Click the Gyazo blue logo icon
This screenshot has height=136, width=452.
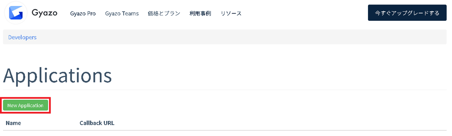point(16,13)
